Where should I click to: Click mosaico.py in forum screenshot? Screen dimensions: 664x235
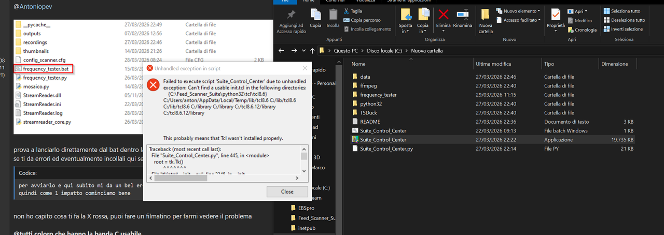(x=36, y=86)
